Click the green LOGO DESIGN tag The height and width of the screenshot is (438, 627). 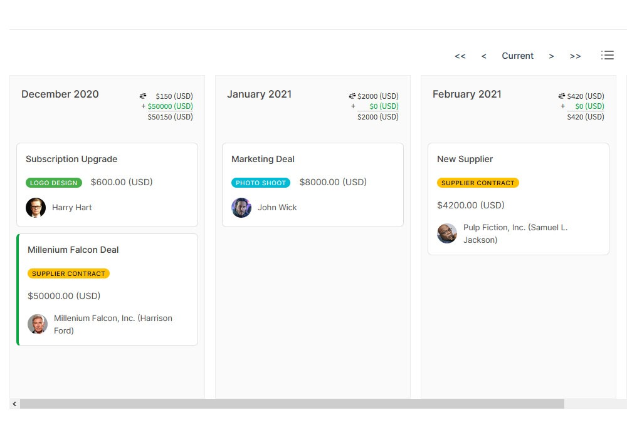pos(54,183)
